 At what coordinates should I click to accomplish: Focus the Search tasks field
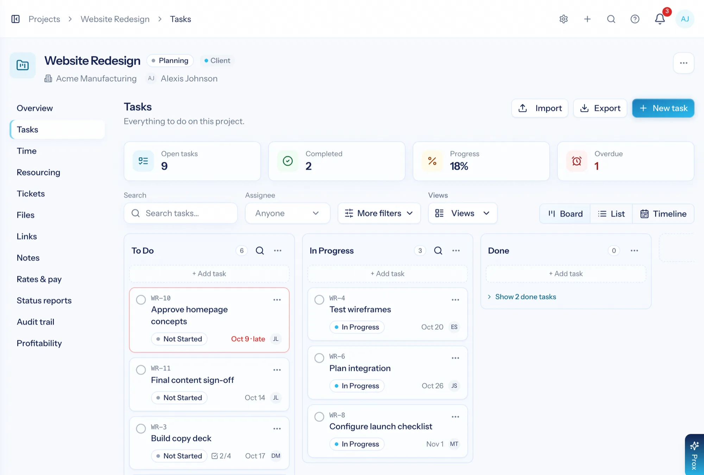point(181,213)
